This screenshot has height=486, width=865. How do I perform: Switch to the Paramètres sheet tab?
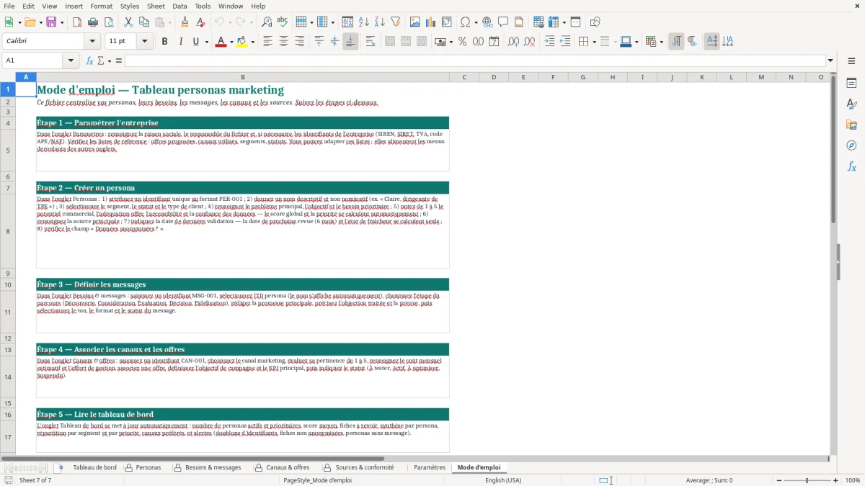[x=430, y=468]
